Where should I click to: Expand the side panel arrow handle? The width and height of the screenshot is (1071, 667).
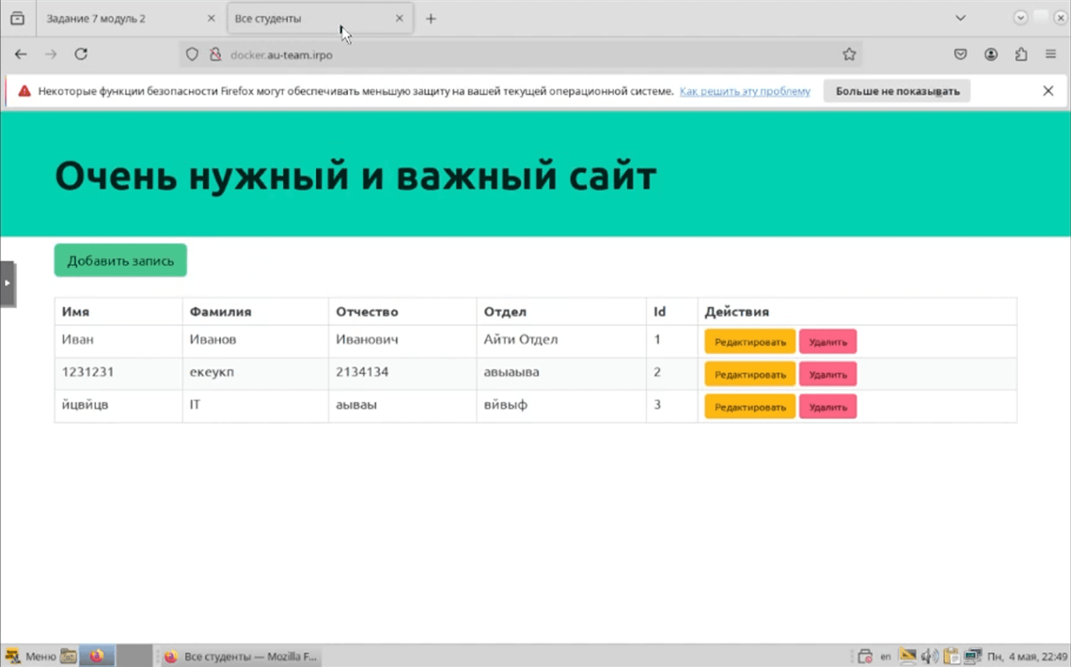8,283
